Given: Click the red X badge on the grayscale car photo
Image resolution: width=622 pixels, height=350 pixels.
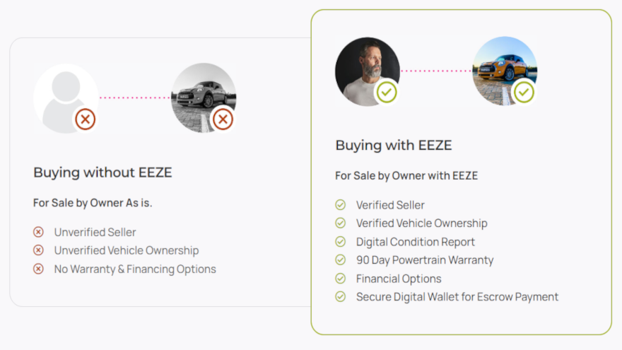Looking at the screenshot, I should point(223,119).
